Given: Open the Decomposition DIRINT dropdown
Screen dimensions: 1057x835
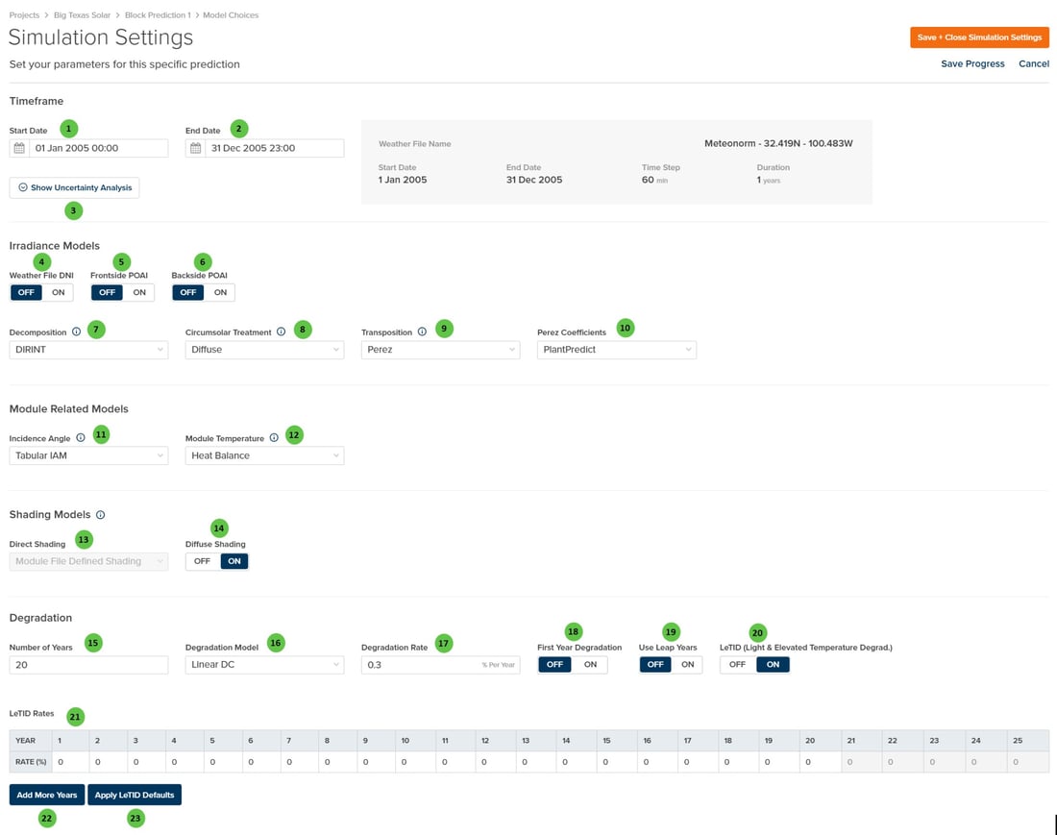Looking at the screenshot, I should (88, 350).
